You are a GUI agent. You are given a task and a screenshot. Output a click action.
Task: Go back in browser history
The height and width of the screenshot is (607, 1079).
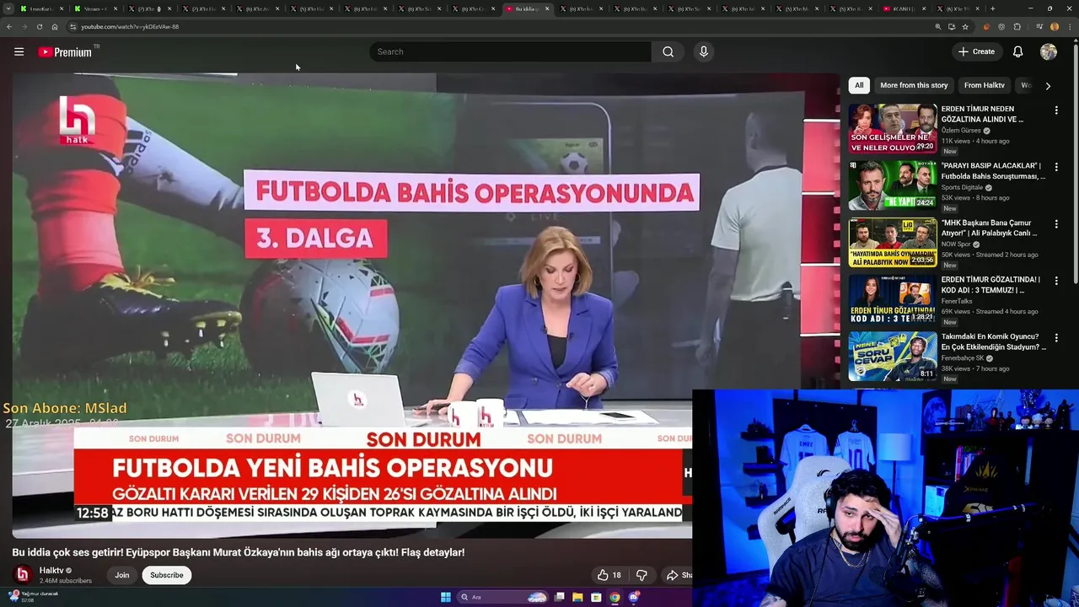(x=9, y=26)
